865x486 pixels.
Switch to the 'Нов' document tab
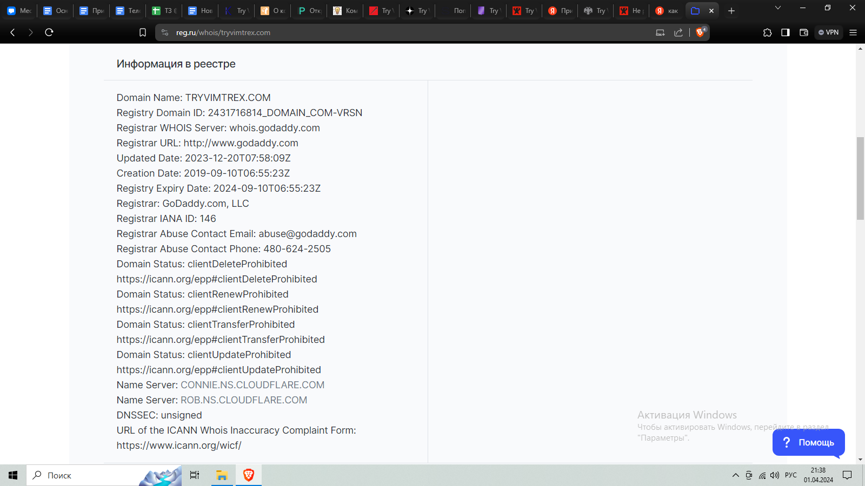point(200,11)
